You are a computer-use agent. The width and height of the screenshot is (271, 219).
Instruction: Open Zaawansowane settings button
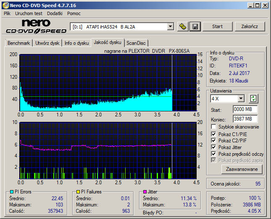click(x=242, y=169)
